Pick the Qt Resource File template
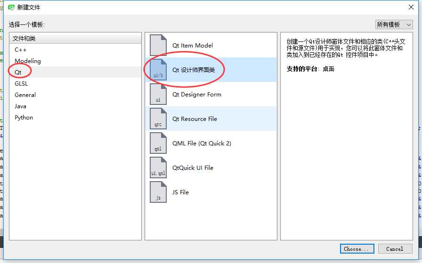Viewport: 422px width, 263px height. pyautogui.click(x=211, y=119)
